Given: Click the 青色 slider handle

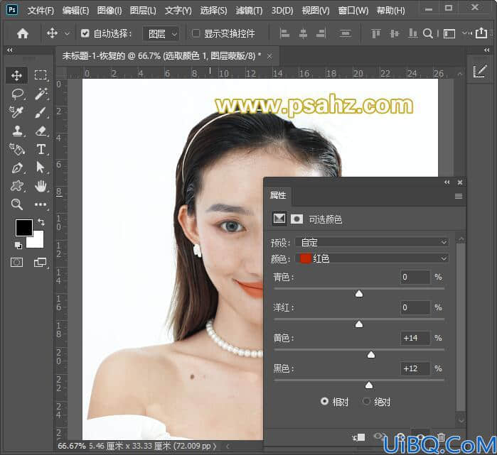Looking at the screenshot, I should click(x=359, y=294).
